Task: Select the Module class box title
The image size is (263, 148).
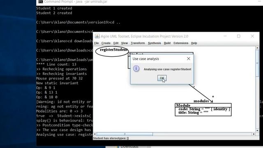Action: point(183,105)
